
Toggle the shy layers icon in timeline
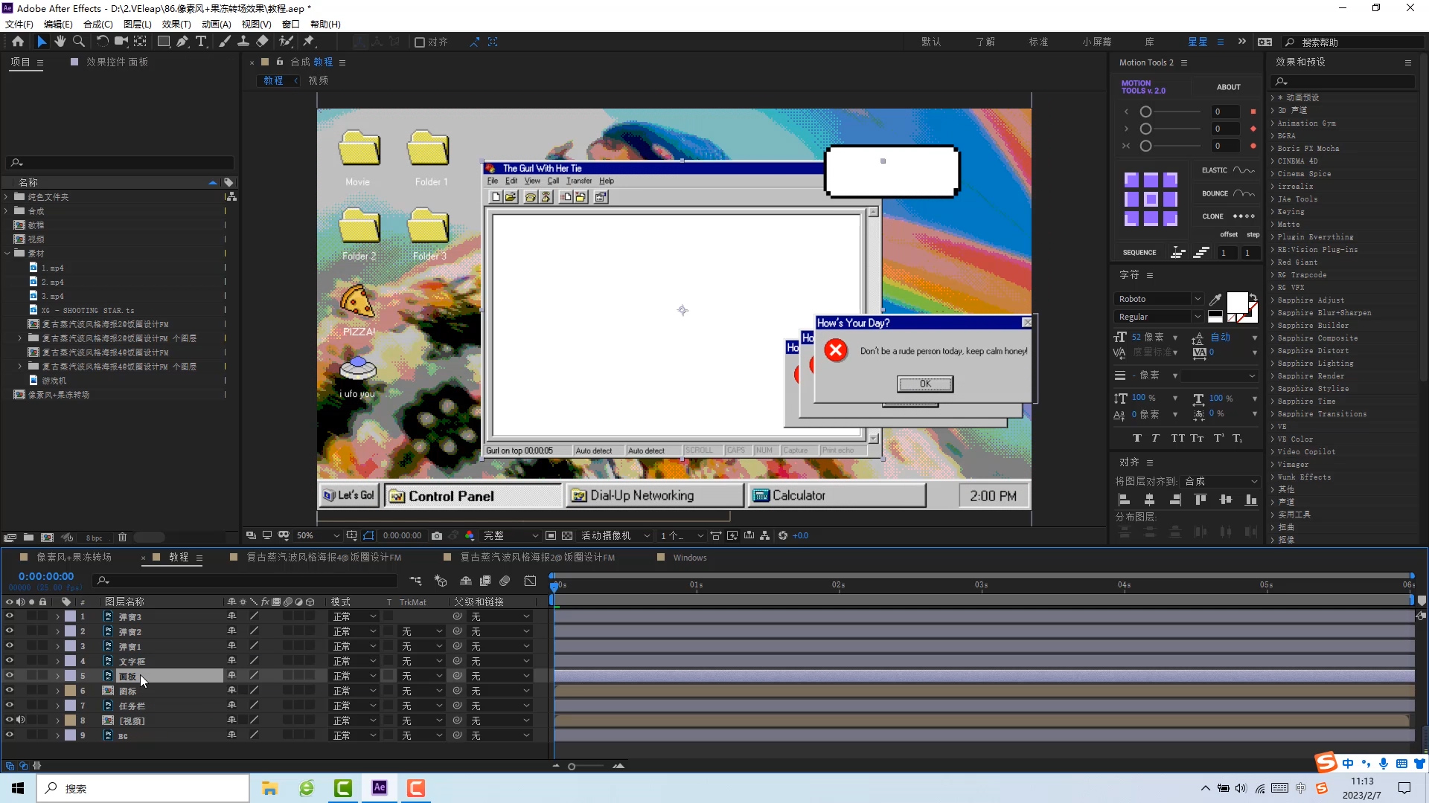click(x=466, y=581)
